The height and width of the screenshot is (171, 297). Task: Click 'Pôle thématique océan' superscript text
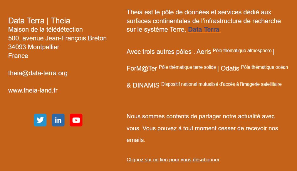pos(264,67)
